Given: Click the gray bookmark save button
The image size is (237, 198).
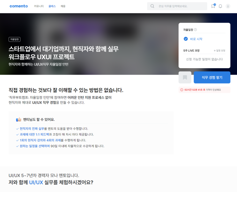Looking at the screenshot, I should coord(185,77).
